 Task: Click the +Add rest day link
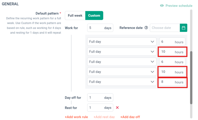click(x=104, y=117)
